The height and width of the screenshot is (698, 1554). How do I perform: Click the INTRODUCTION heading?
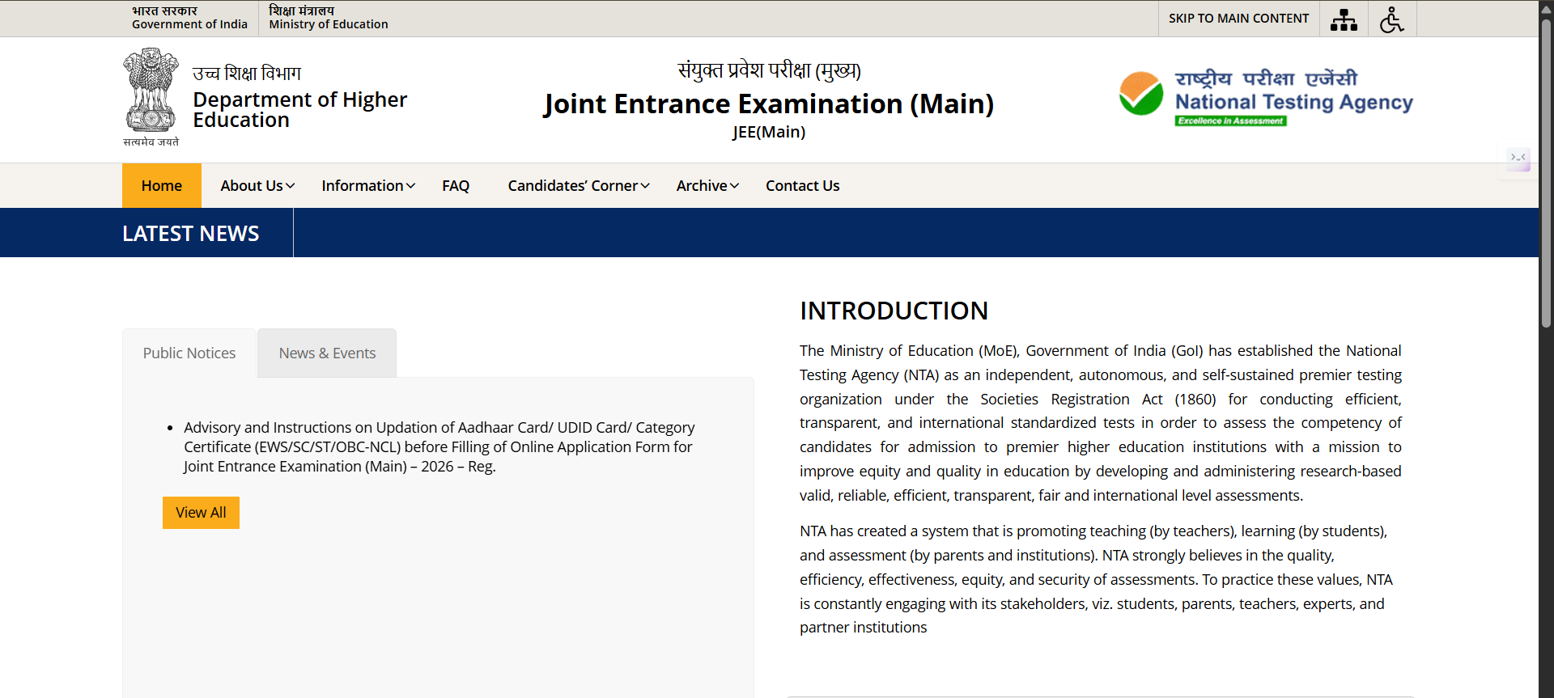pos(894,311)
